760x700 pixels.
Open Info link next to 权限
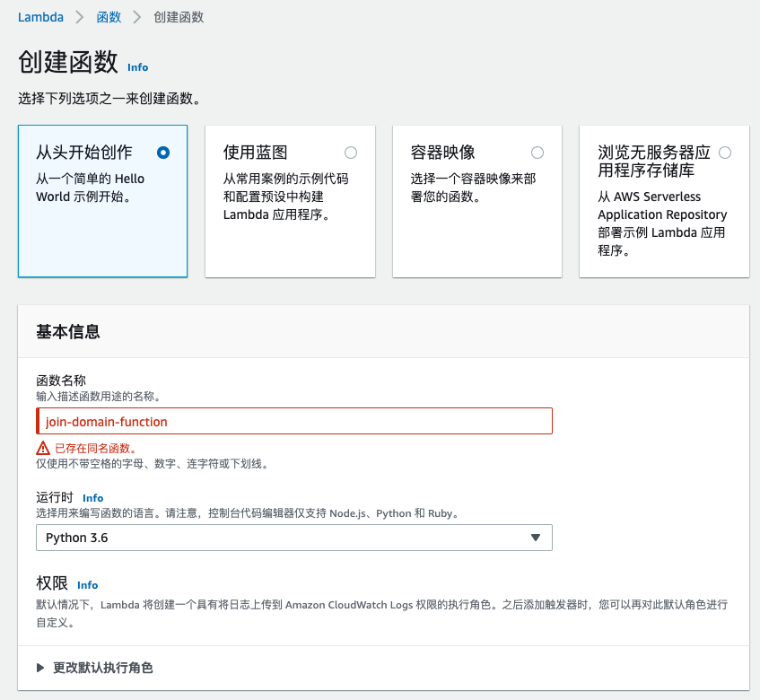(x=88, y=585)
